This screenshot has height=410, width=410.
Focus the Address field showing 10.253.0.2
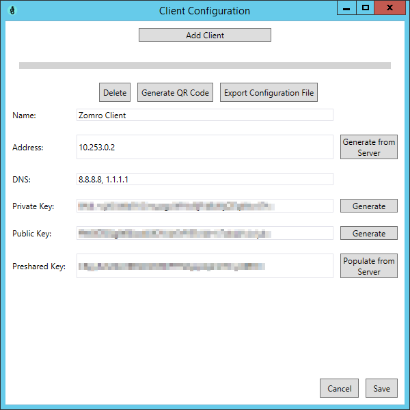pyautogui.click(x=205, y=147)
